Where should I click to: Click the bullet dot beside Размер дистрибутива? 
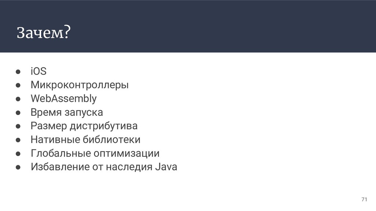point(18,126)
